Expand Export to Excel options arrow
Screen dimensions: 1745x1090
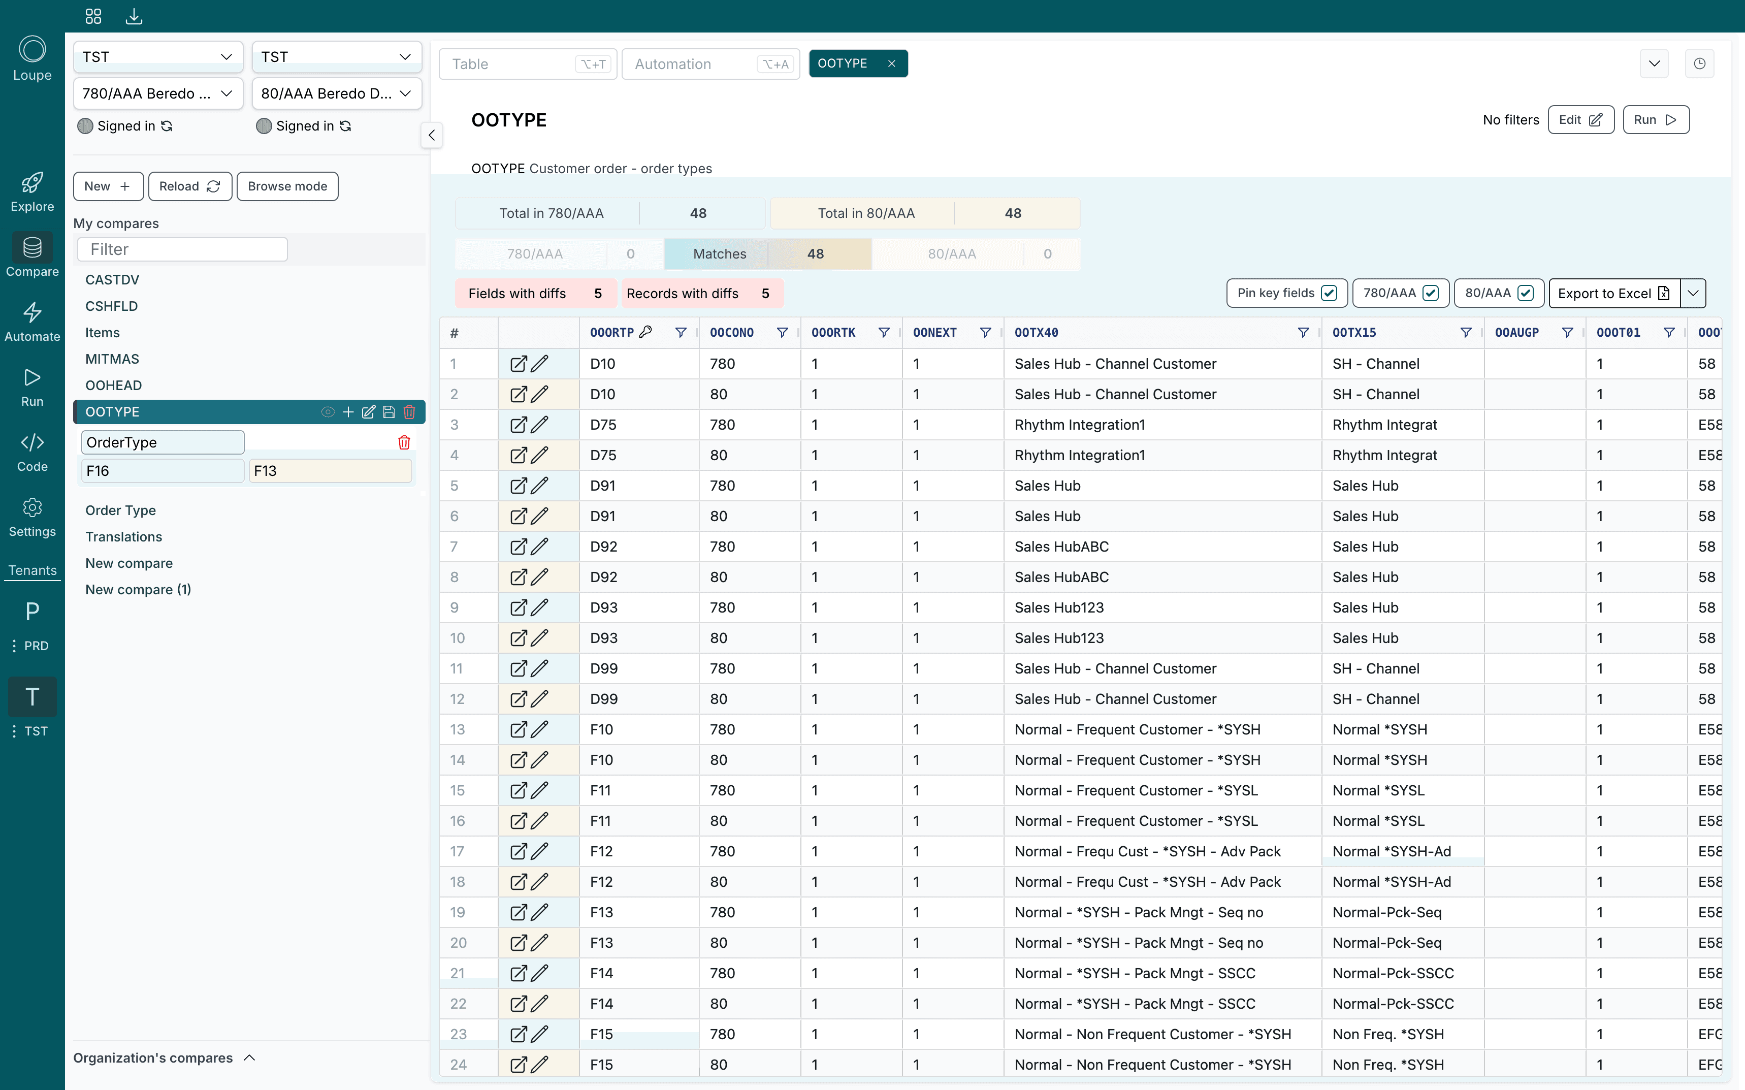click(1693, 293)
